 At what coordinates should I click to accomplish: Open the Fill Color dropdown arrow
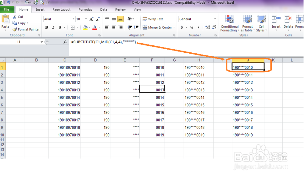(90, 27)
